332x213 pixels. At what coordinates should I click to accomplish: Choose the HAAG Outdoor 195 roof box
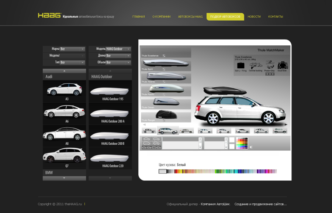[x=110, y=91]
